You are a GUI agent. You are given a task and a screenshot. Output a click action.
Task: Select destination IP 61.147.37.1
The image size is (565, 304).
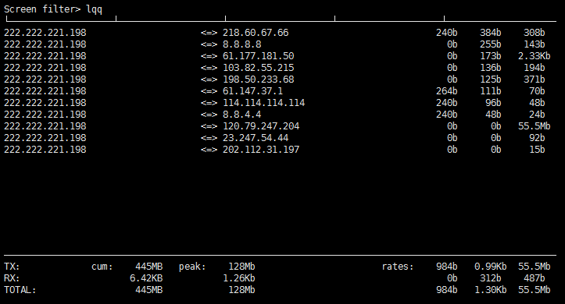(x=252, y=91)
